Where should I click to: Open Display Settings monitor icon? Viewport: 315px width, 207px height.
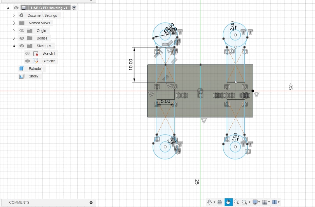point(255,202)
